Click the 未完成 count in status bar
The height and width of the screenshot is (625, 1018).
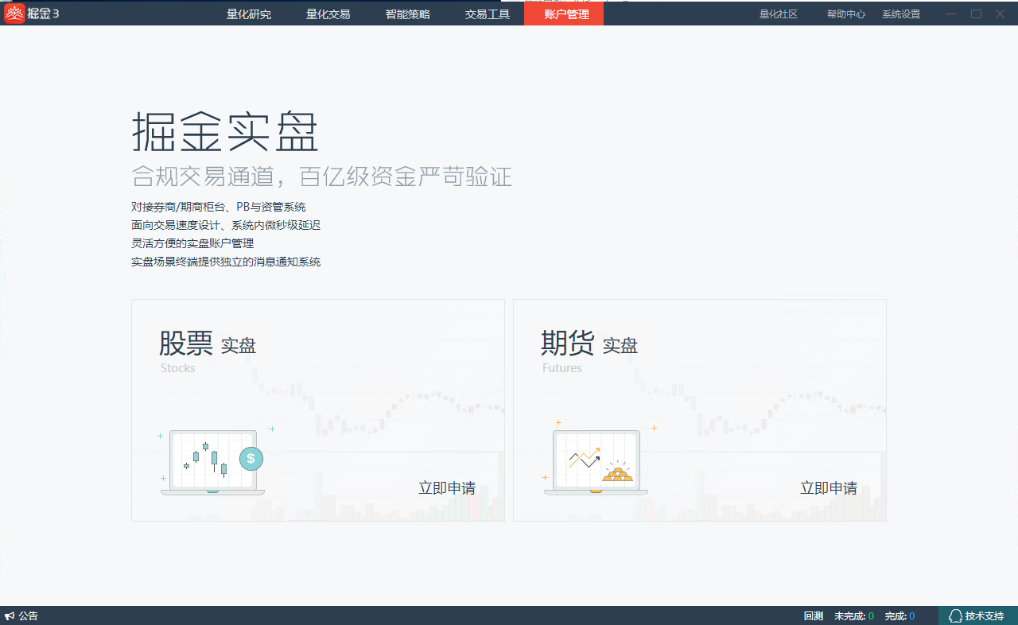click(x=854, y=616)
